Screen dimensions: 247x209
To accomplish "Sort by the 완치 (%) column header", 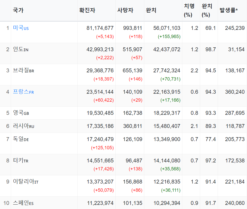I will [207, 10].
